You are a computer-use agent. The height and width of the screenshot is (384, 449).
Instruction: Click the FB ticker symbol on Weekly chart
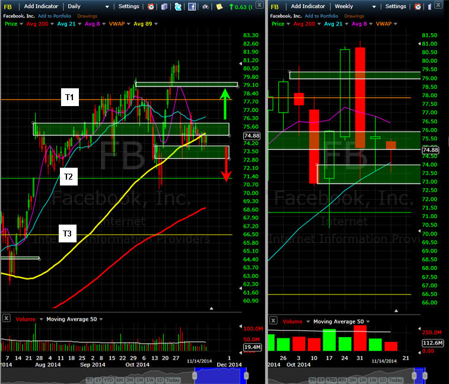(x=275, y=7)
